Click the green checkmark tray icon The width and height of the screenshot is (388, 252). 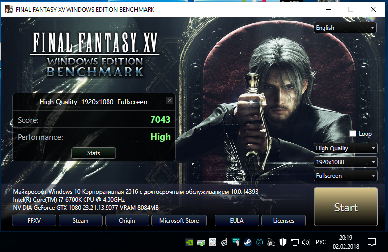[x=201, y=243]
